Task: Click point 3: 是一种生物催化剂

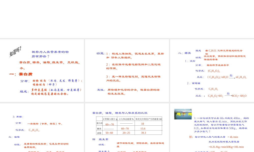Action: 133,78
